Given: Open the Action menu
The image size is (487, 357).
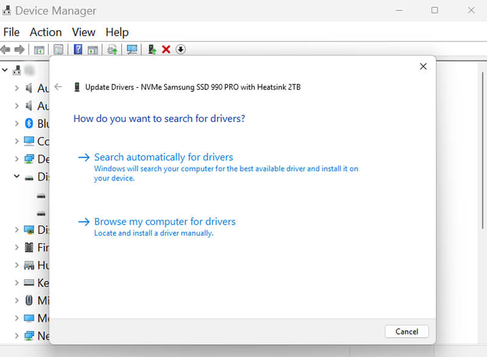Looking at the screenshot, I should click(x=46, y=32).
